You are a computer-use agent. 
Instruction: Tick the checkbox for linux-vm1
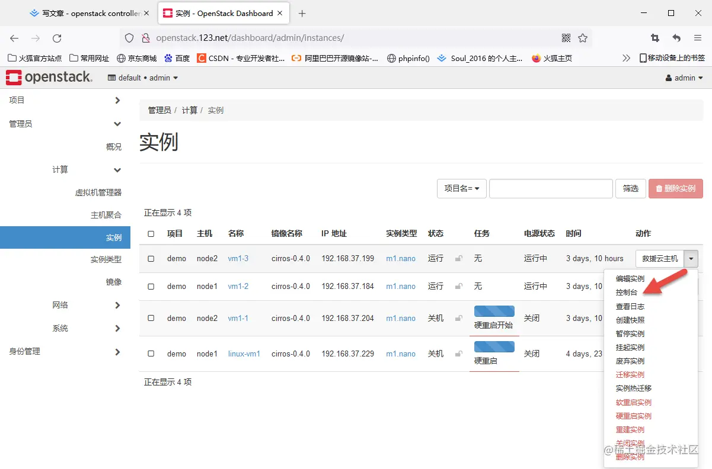click(151, 354)
